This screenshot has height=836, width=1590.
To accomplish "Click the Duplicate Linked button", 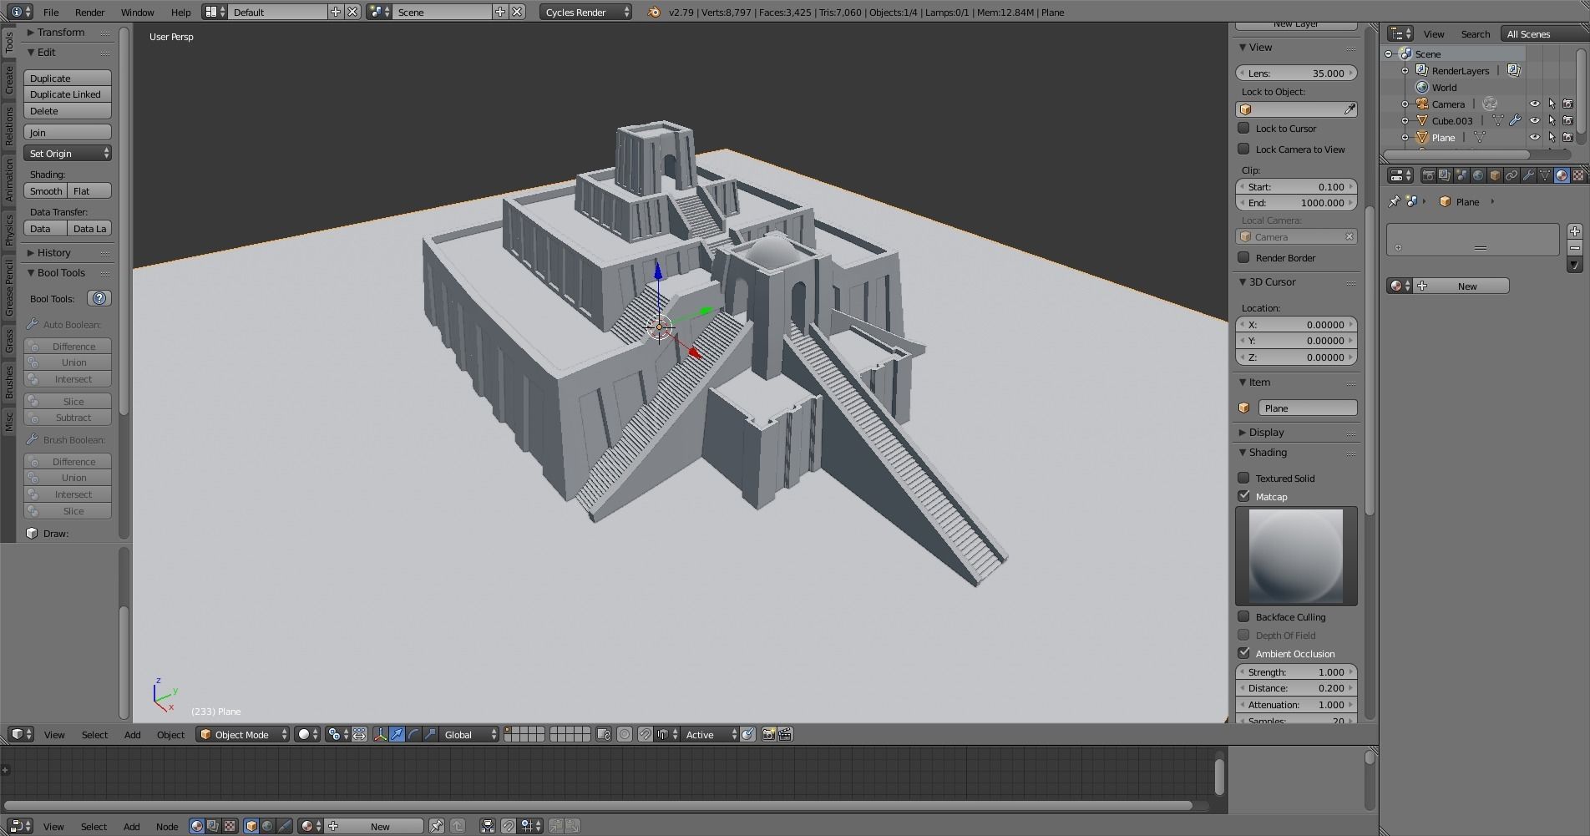I will coord(68,94).
